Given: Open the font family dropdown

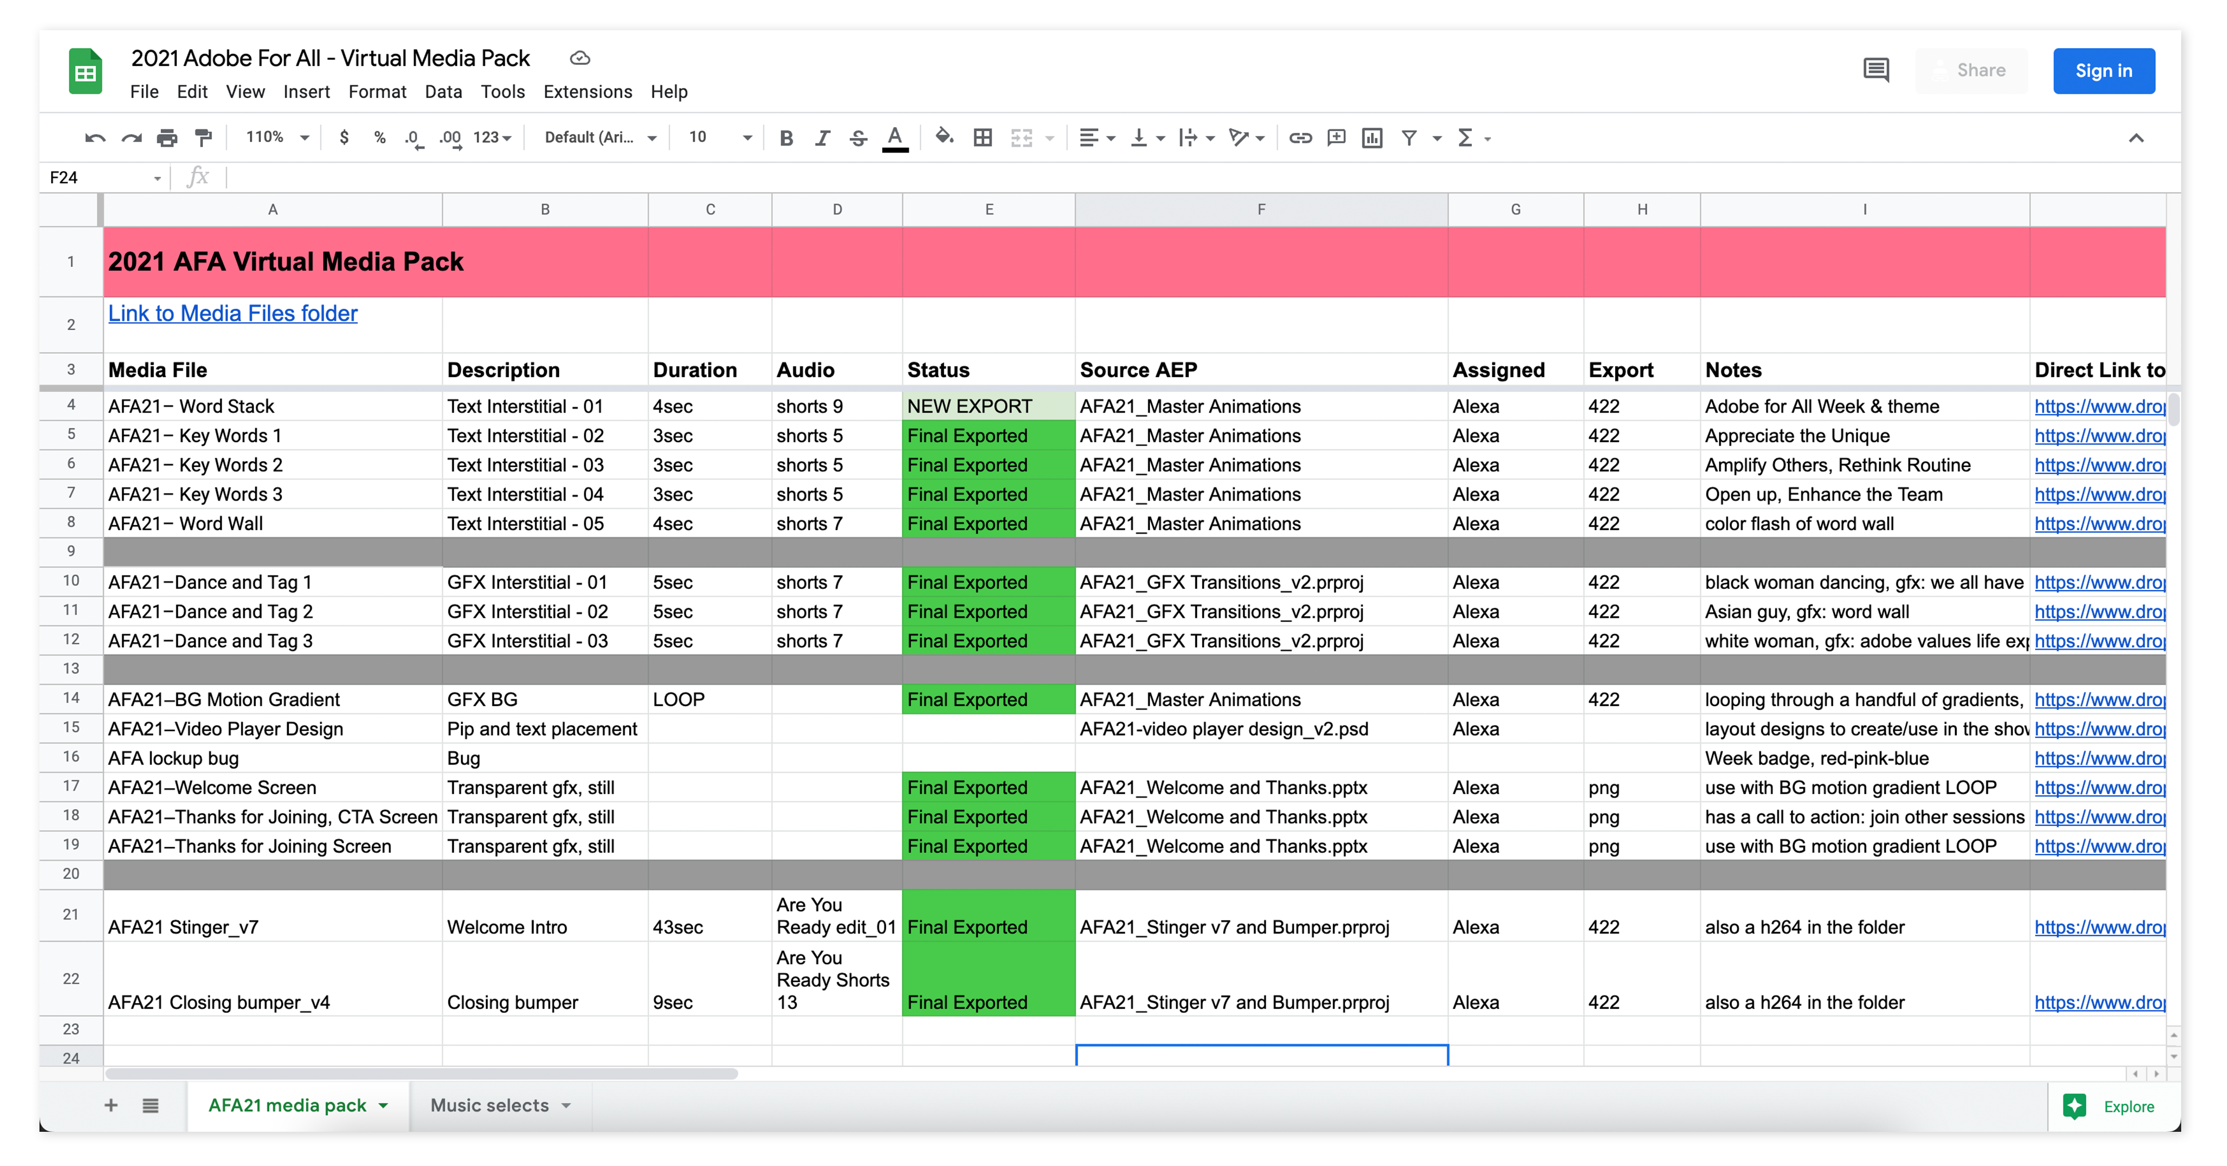Looking at the screenshot, I should (x=601, y=137).
